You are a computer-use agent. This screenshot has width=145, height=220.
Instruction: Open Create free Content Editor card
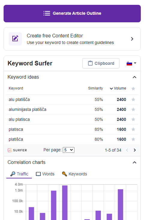[72, 39]
